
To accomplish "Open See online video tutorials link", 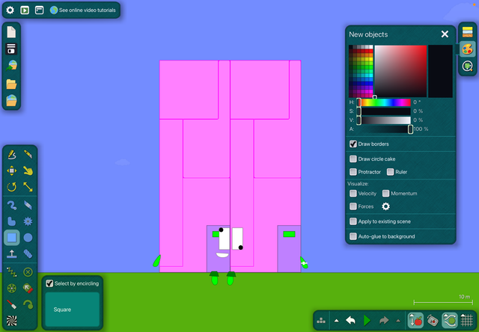I will [x=82, y=10].
